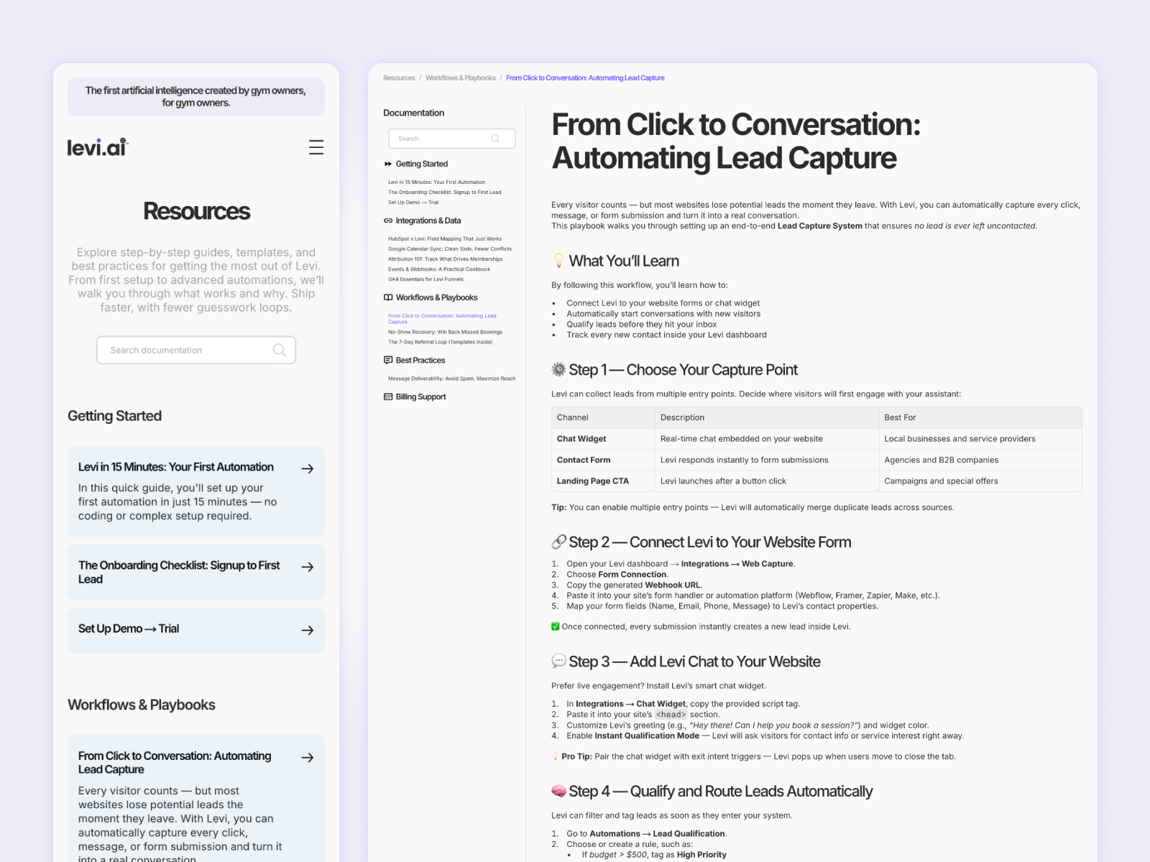
Task: Click the chat-bubble icon beside Best Practices
Action: (x=388, y=360)
